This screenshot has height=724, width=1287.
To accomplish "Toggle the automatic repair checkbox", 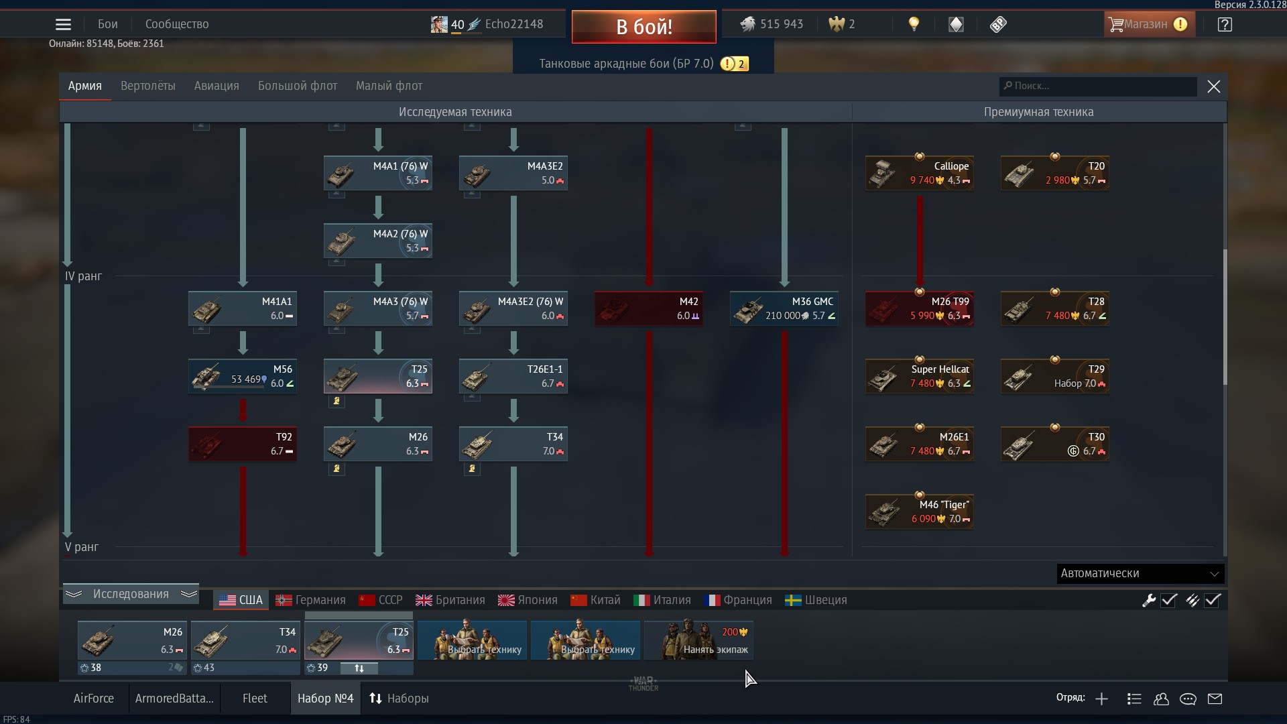I will tap(1169, 600).
